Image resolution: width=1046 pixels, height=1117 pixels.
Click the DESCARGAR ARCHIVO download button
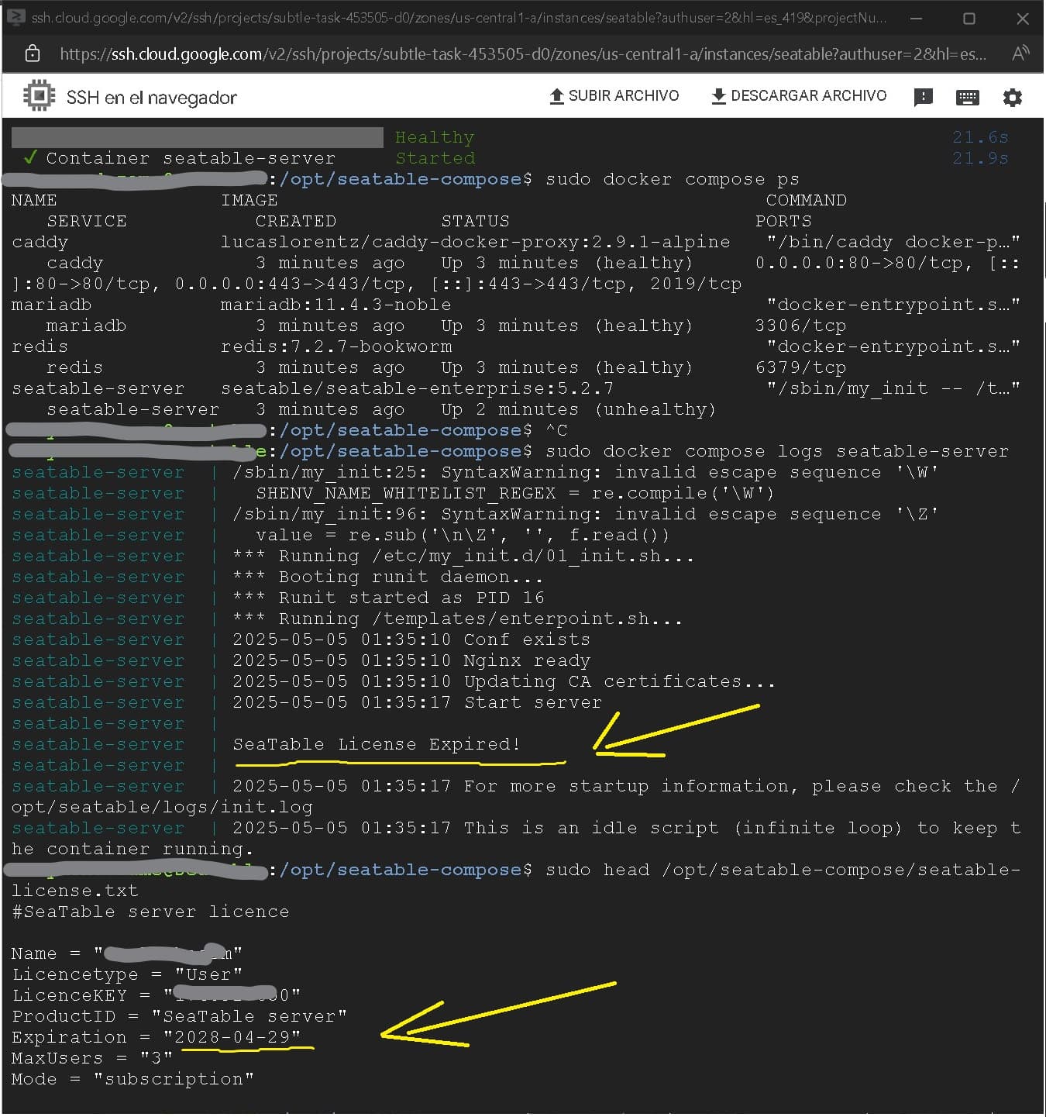coord(798,96)
